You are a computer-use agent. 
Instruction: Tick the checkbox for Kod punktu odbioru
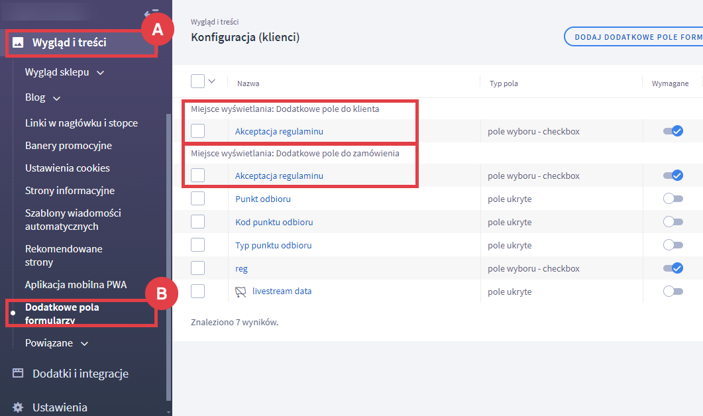197,222
